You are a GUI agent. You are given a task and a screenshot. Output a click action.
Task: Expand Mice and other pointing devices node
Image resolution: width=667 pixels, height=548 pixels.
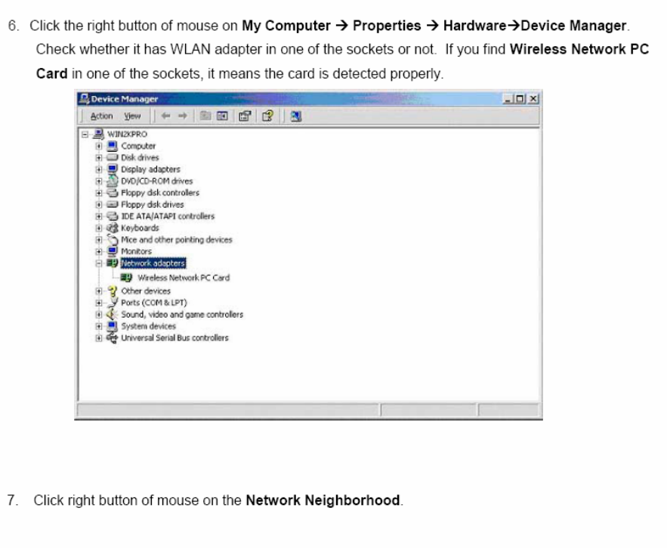pyautogui.click(x=99, y=240)
